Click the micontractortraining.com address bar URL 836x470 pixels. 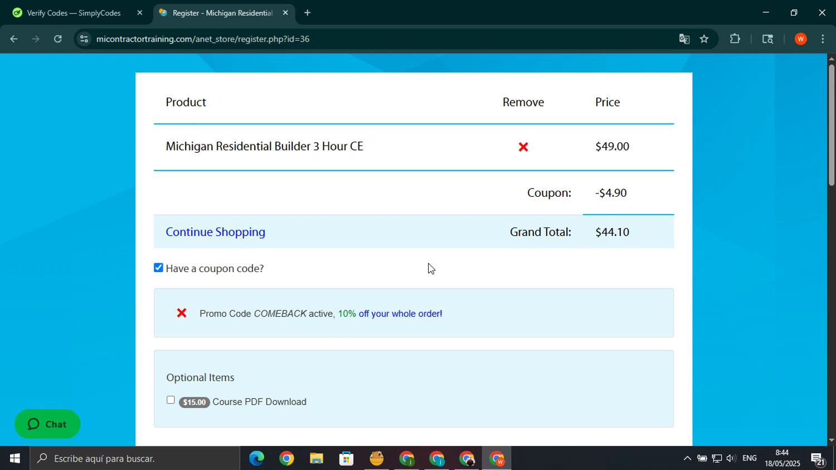(x=203, y=39)
